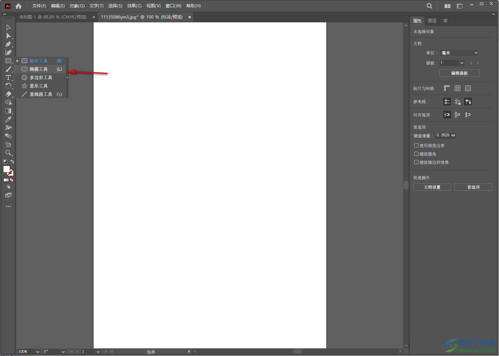Open the search magnifier icon at top
The image size is (499, 356).
click(x=430, y=6)
